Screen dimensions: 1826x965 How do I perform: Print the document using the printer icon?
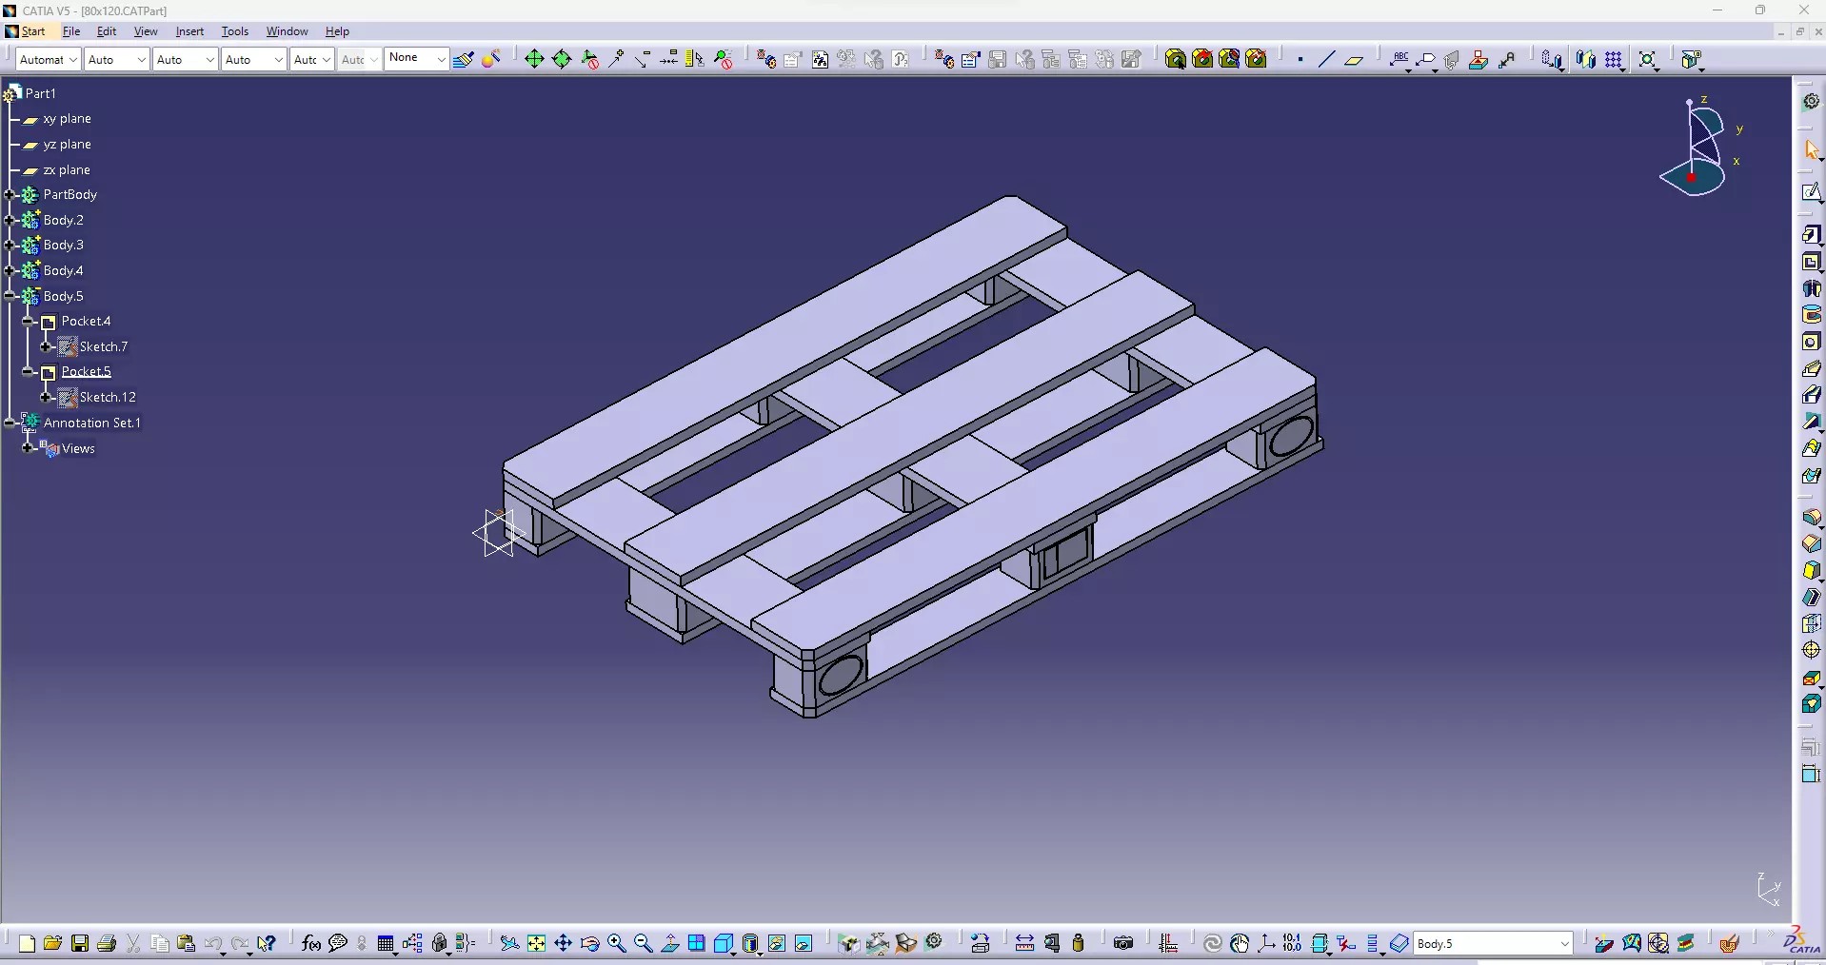point(107,943)
